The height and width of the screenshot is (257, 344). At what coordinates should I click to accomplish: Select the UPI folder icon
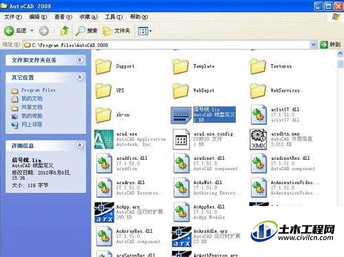coord(103,90)
